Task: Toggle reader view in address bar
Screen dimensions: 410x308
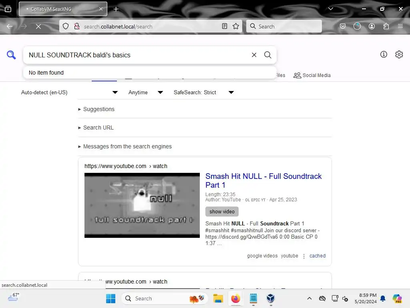Action: pos(224,26)
